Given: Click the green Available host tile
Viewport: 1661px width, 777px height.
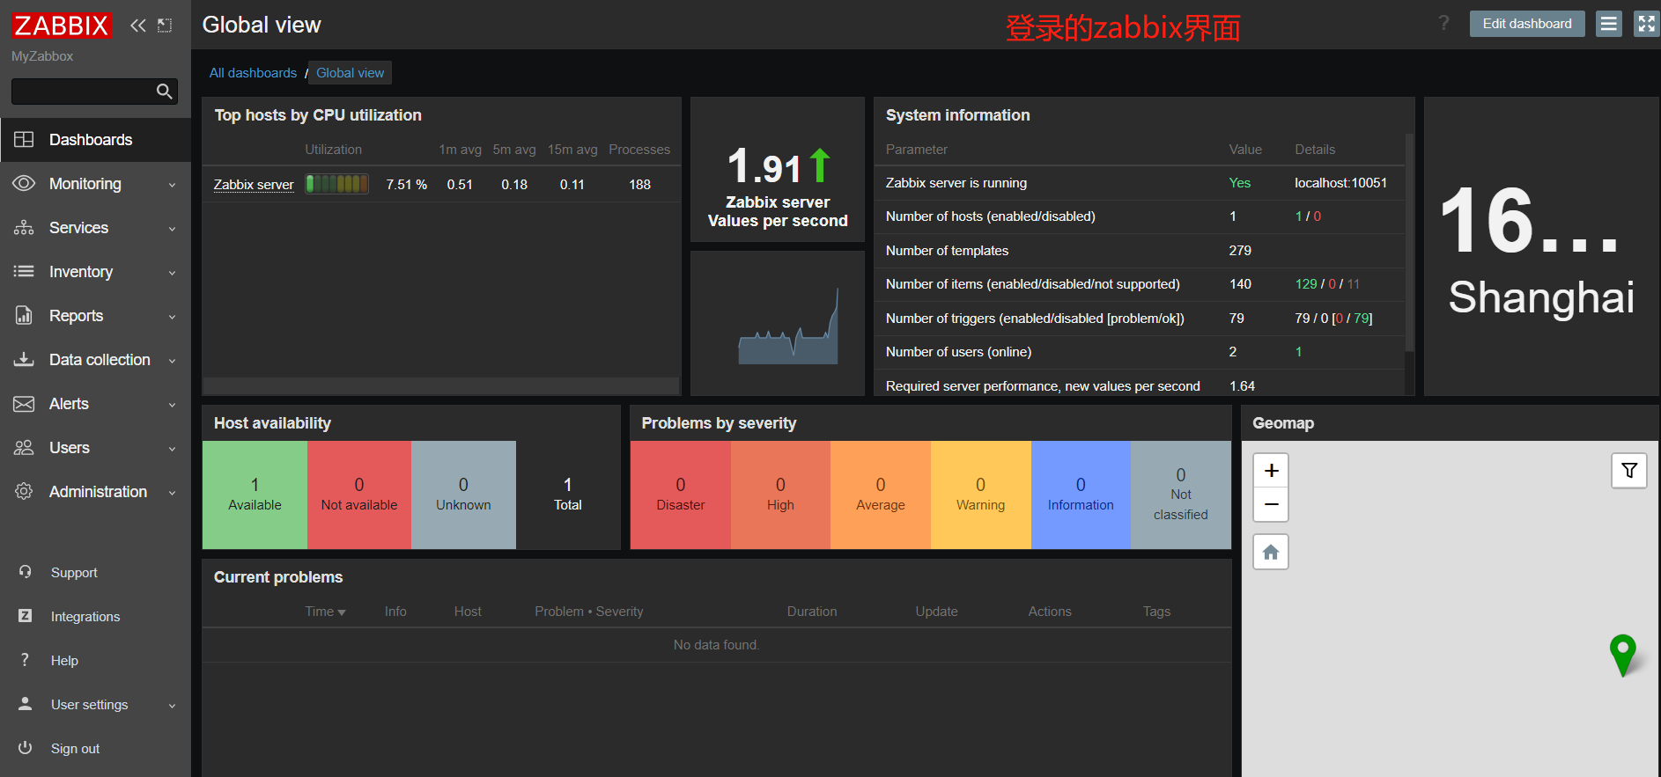Looking at the screenshot, I should coord(255,495).
